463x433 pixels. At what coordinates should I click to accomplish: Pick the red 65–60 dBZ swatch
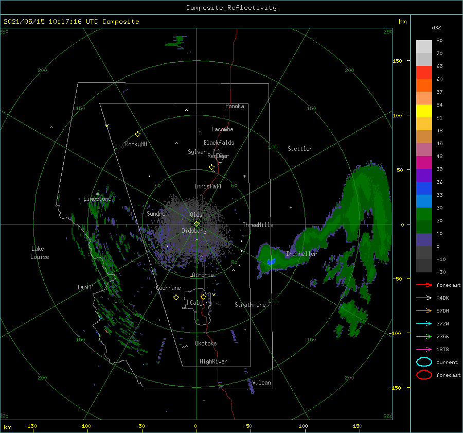(424, 73)
